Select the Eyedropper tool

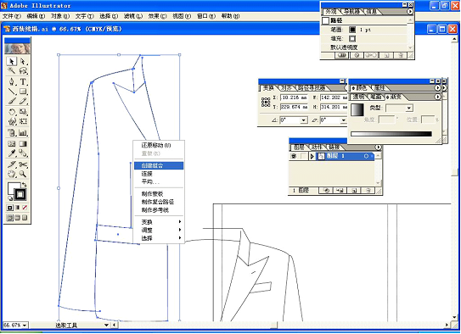click(12, 153)
